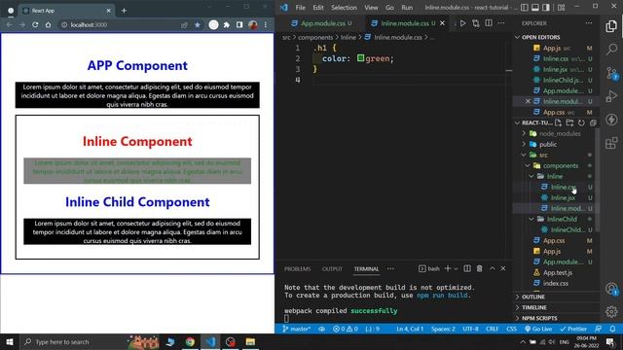
Task: Go to Chrome home page
Action: click(x=48, y=24)
